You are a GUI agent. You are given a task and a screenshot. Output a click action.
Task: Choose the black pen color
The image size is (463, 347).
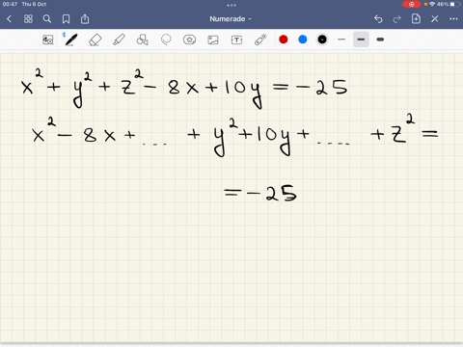click(x=322, y=40)
